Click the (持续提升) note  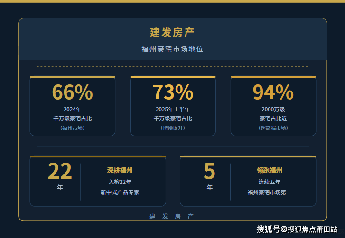(173, 128)
